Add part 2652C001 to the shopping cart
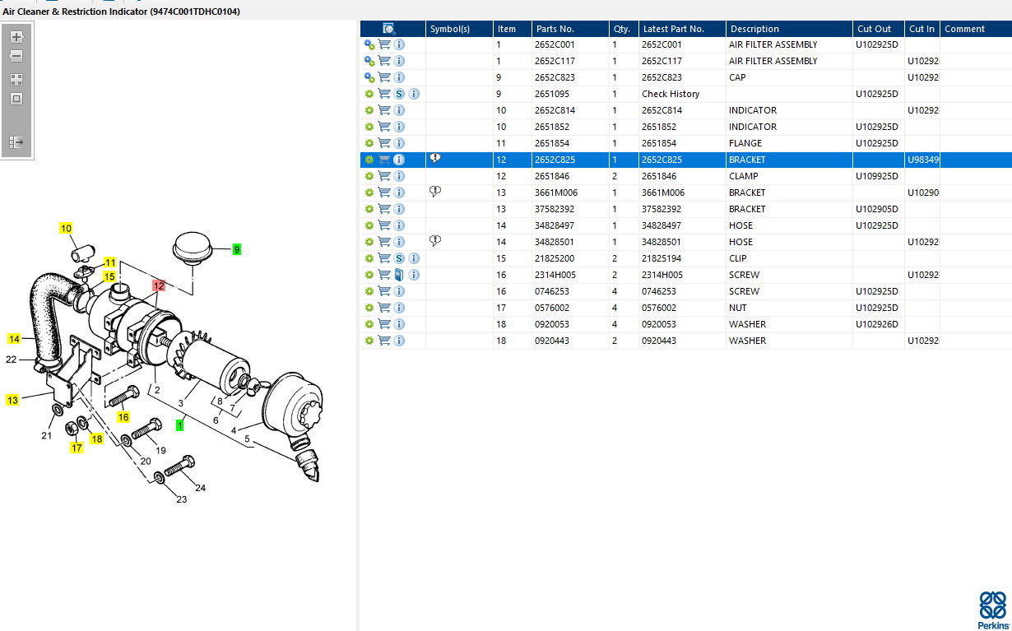 tap(384, 44)
